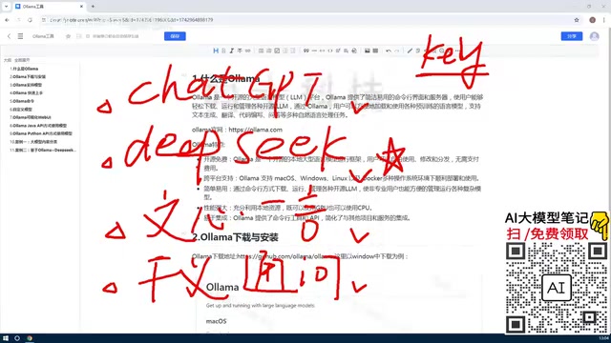Viewport: 611px width, 343px height.
Task: Switch to the 大纲 outline tab
Action: pyautogui.click(x=8, y=60)
